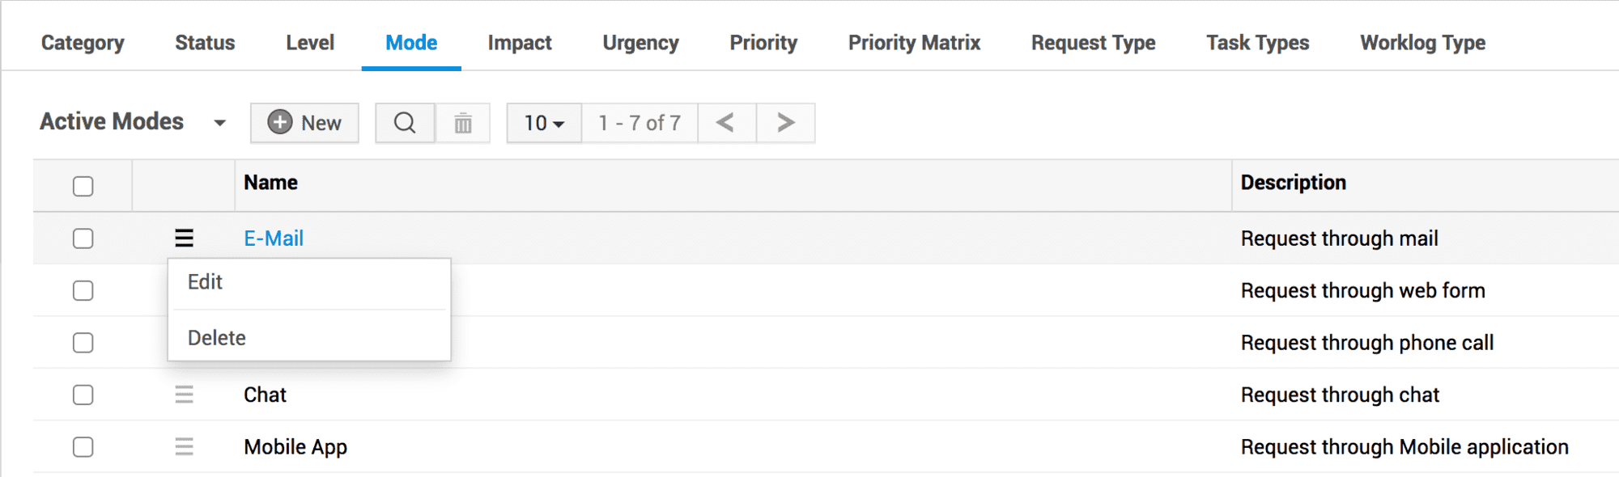Expand the Active Modes filter dropdown
The width and height of the screenshot is (1619, 477).
click(x=219, y=123)
